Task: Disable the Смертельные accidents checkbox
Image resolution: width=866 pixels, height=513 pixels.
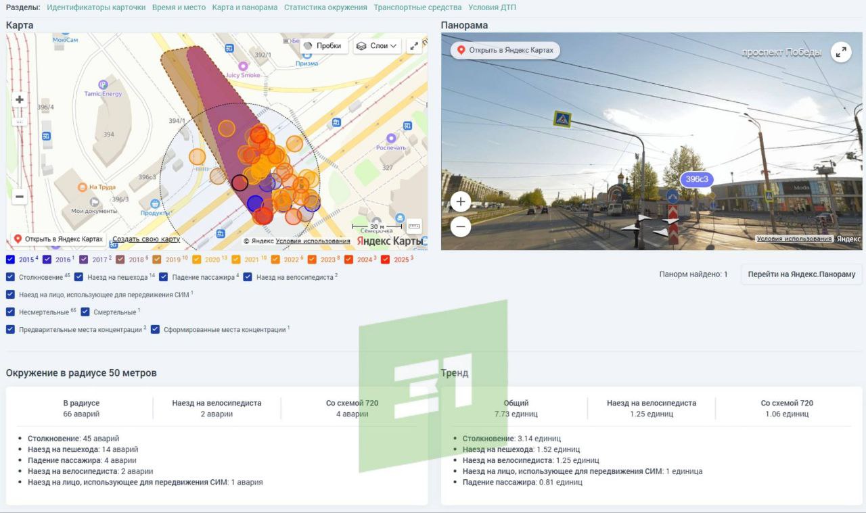Action: click(86, 312)
